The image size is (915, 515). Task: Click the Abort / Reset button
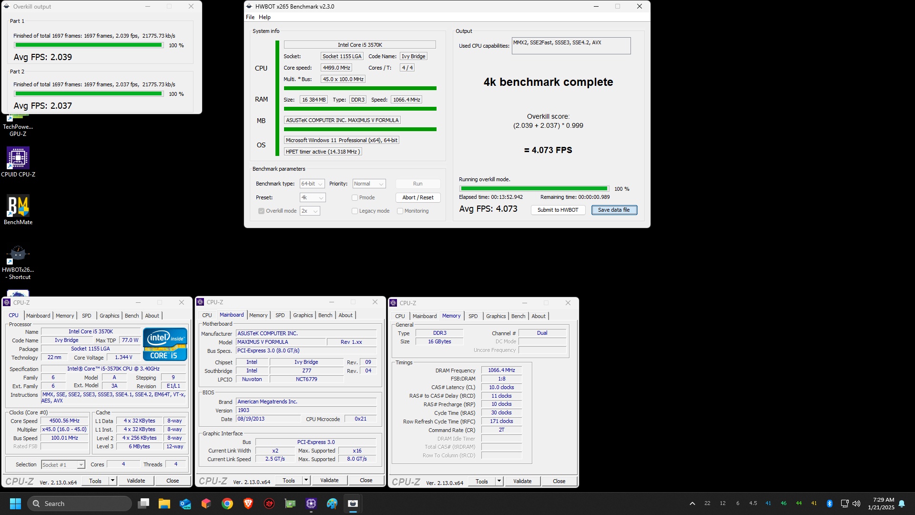(x=418, y=197)
